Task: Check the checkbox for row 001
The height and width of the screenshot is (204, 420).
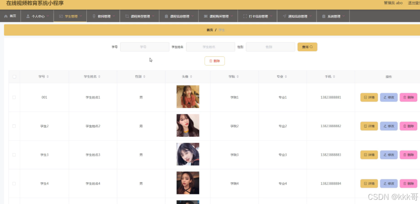Action: click(x=14, y=97)
